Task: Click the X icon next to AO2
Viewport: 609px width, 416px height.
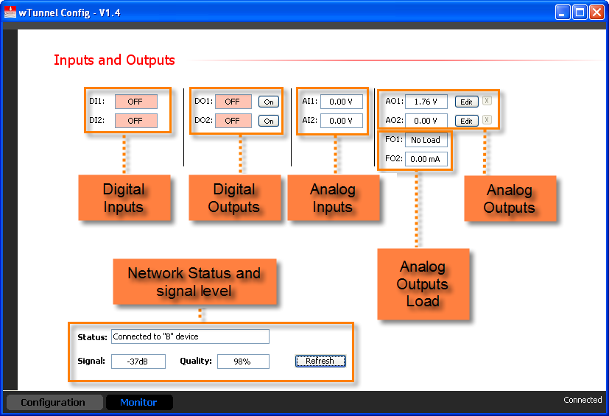Action: tap(487, 120)
